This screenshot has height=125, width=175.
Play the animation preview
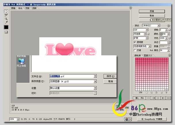tap(158, 98)
